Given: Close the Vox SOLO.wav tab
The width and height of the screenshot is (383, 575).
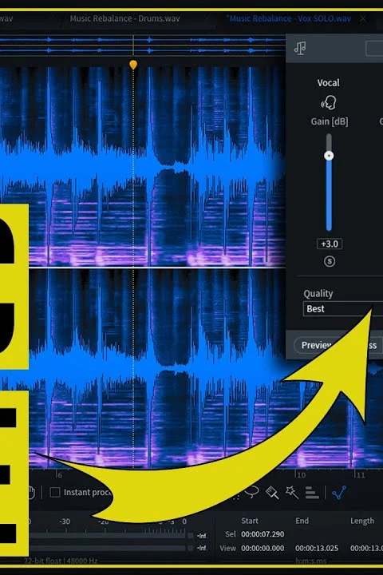Looking at the screenshot, I should (362, 18).
